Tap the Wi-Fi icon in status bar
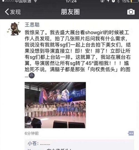139x150 pixels. (x=35, y=1)
